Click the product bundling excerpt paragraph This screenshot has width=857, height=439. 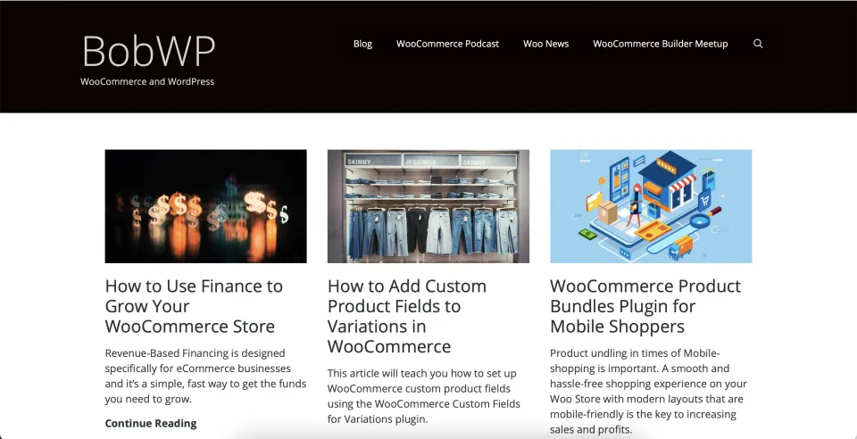(648, 391)
